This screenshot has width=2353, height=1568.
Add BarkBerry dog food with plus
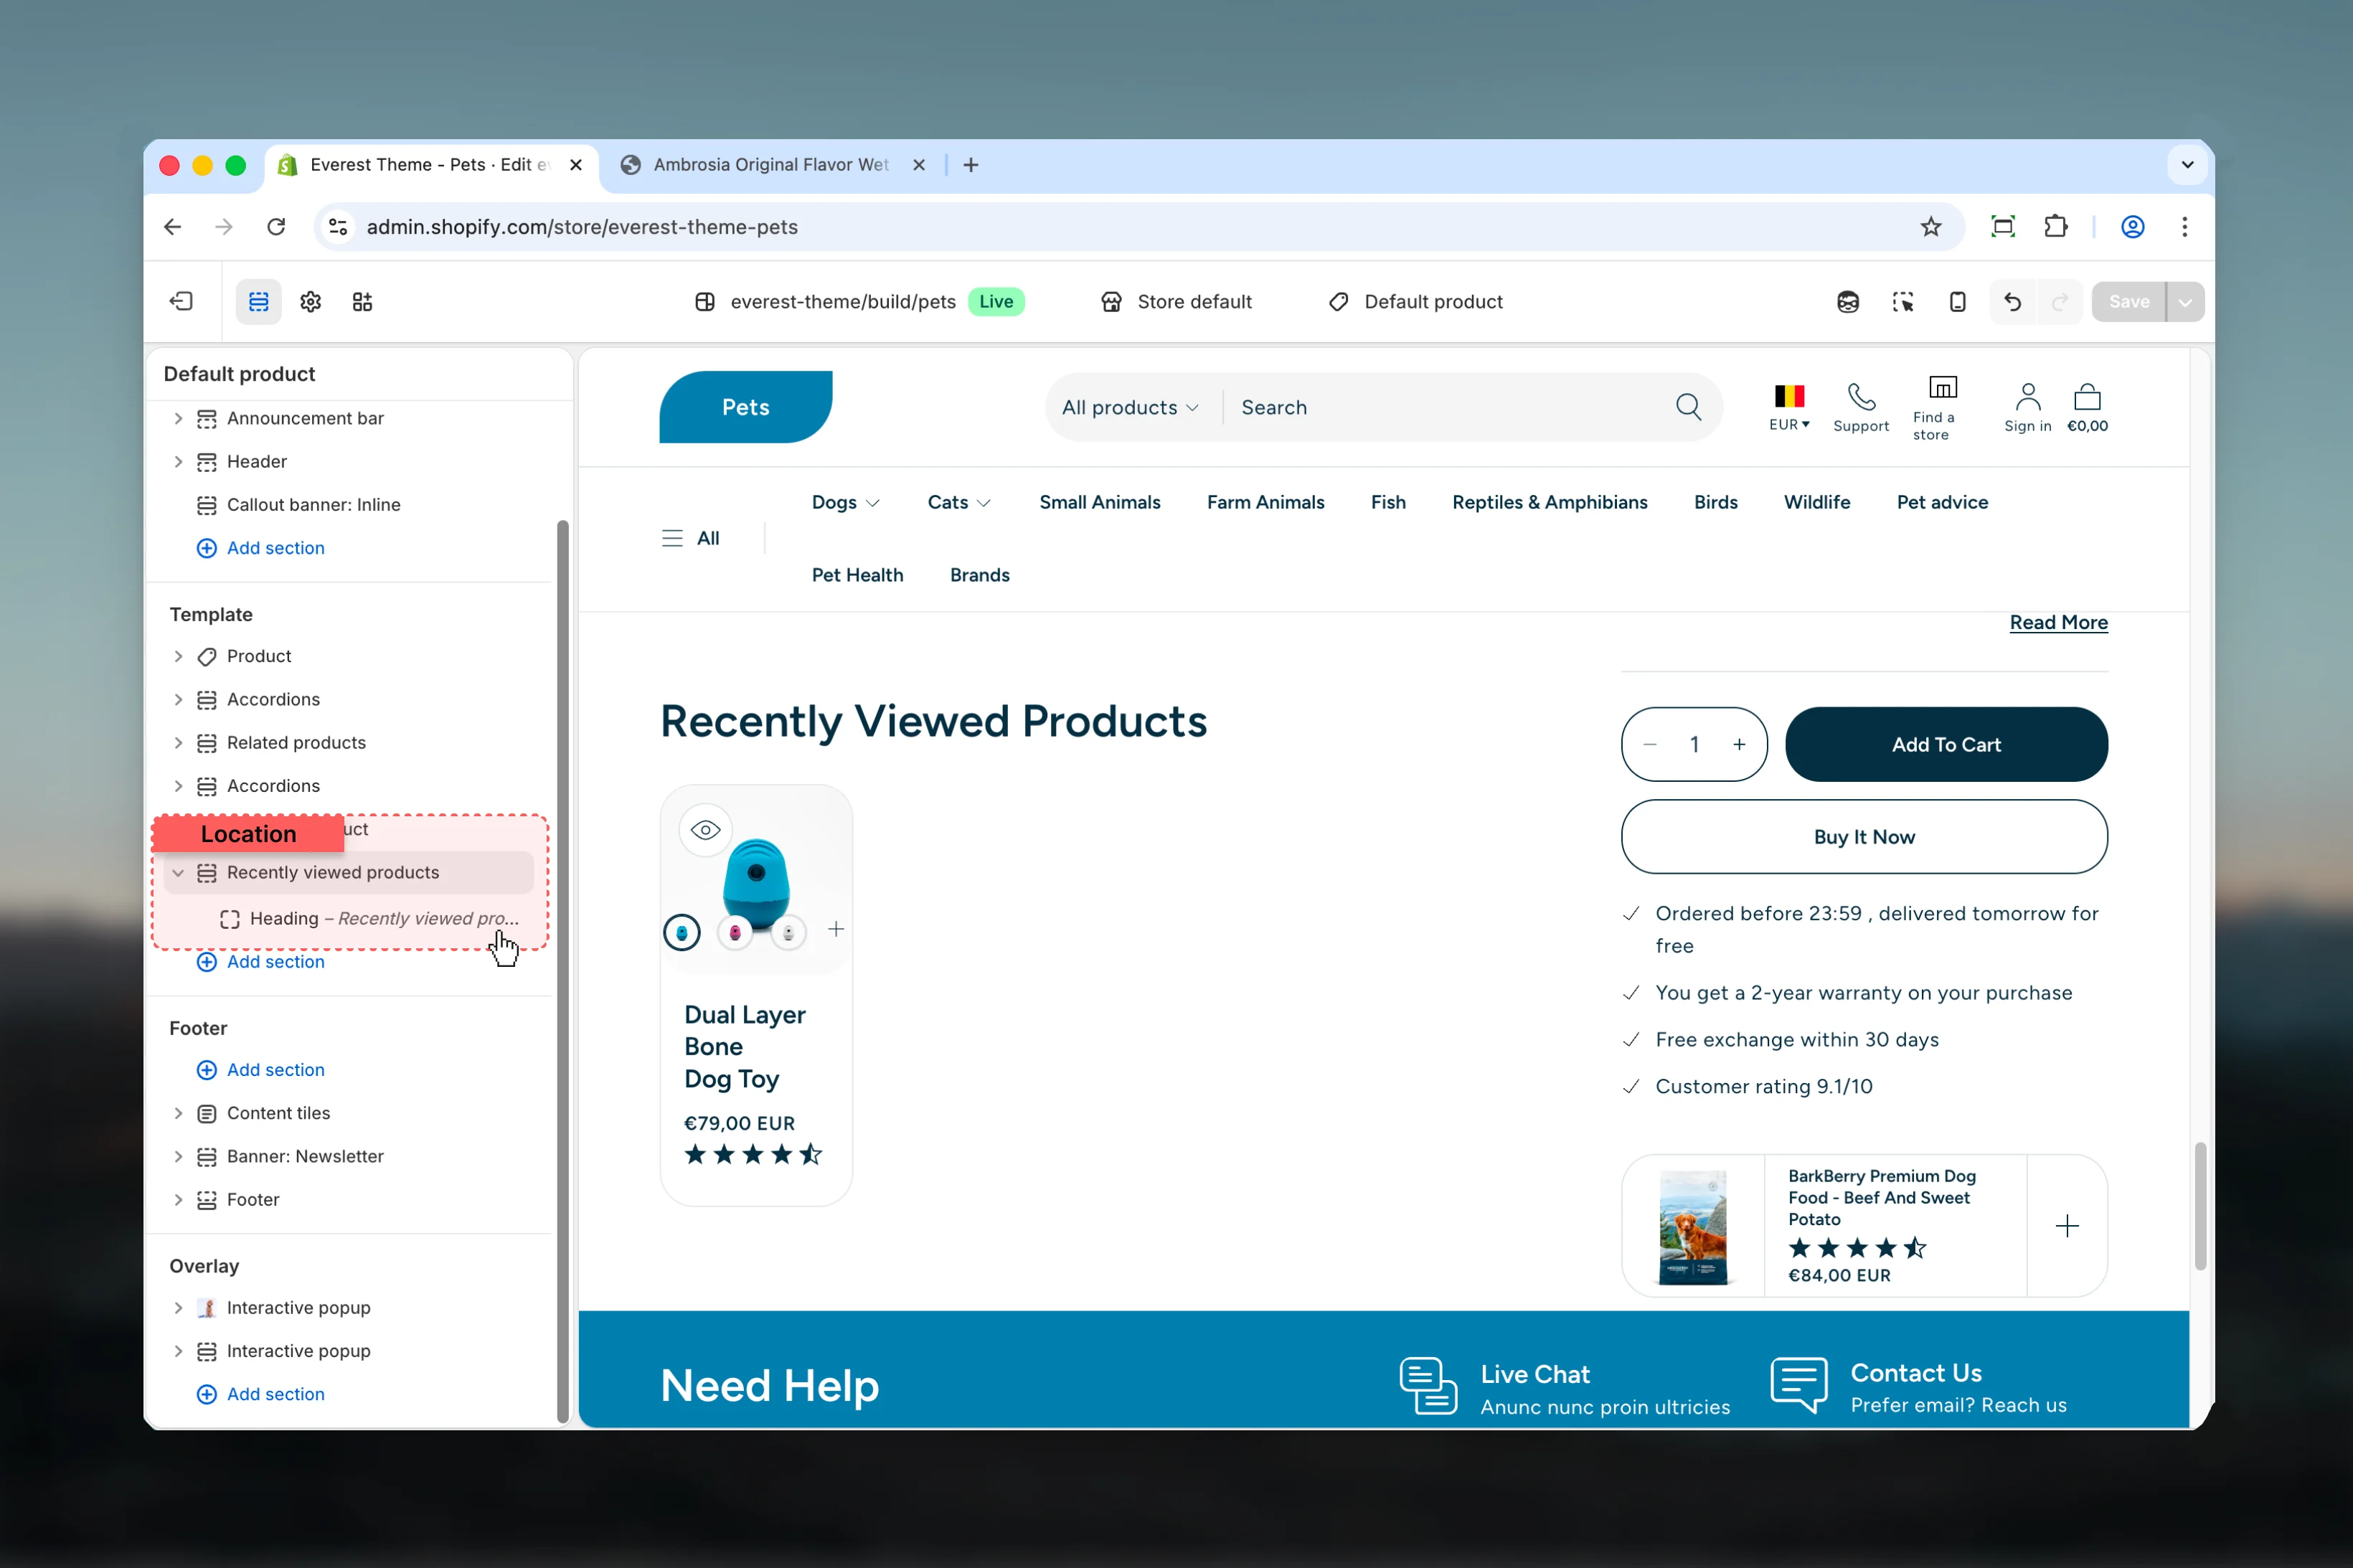[2067, 1225]
